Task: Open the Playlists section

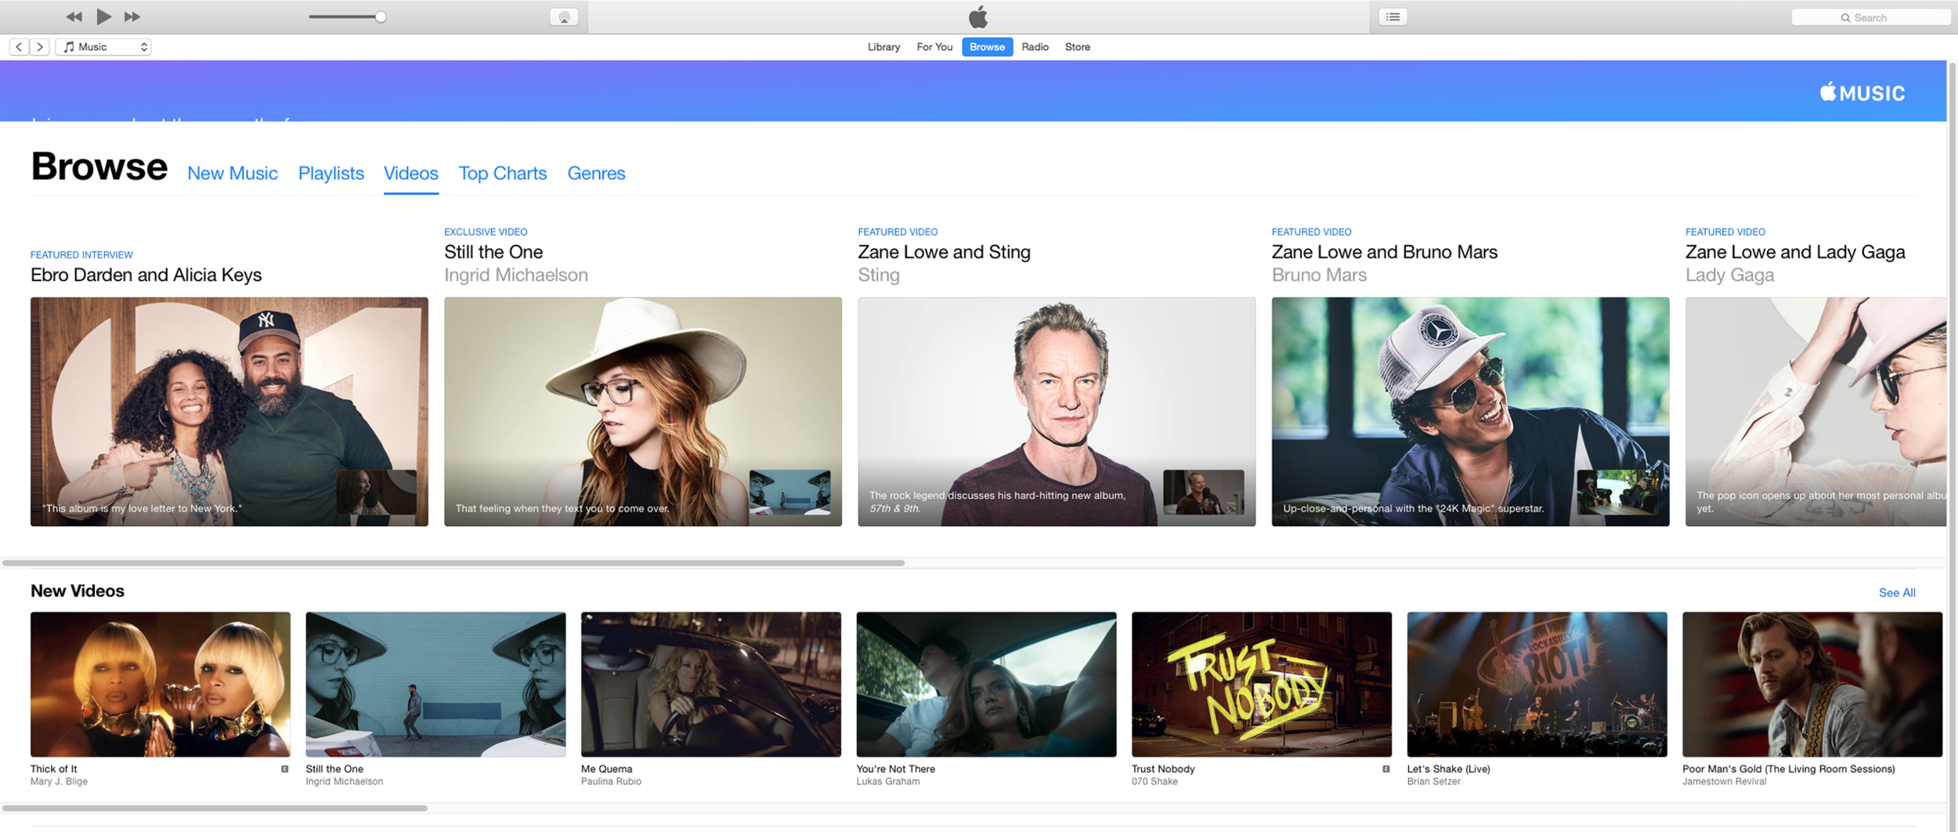Action: [331, 173]
